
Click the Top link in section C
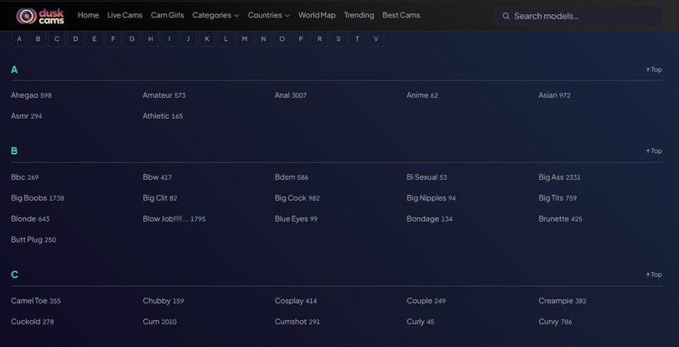pos(654,274)
